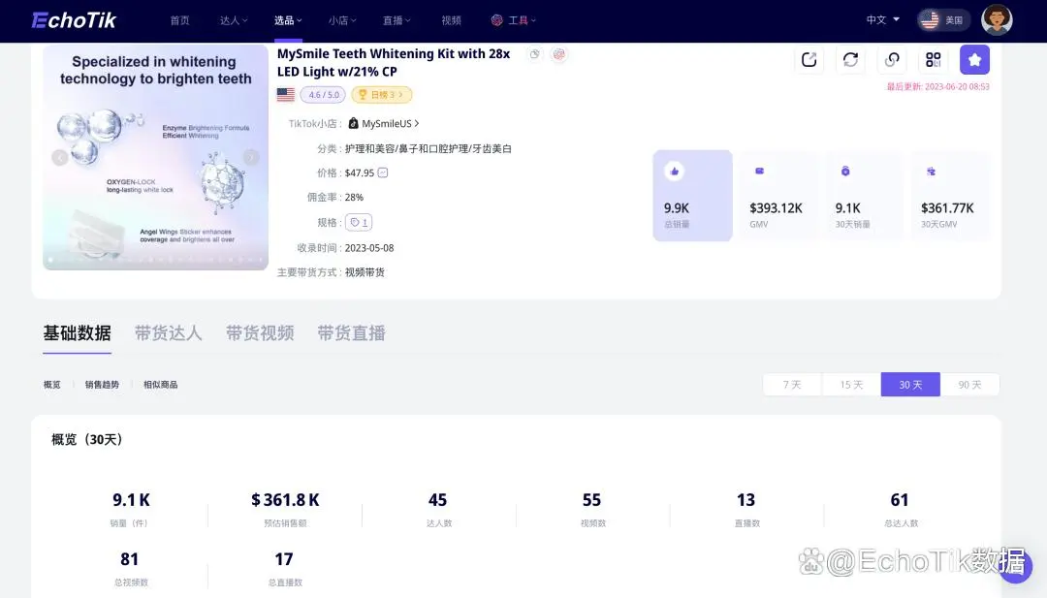1047x598 pixels.
Task: Select the 90 天 time range
Action: coord(969,385)
